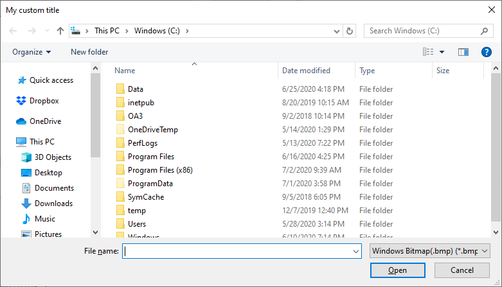The image size is (502, 287).
Task: Select the OneDriveTemp folder icon
Action: pos(120,129)
